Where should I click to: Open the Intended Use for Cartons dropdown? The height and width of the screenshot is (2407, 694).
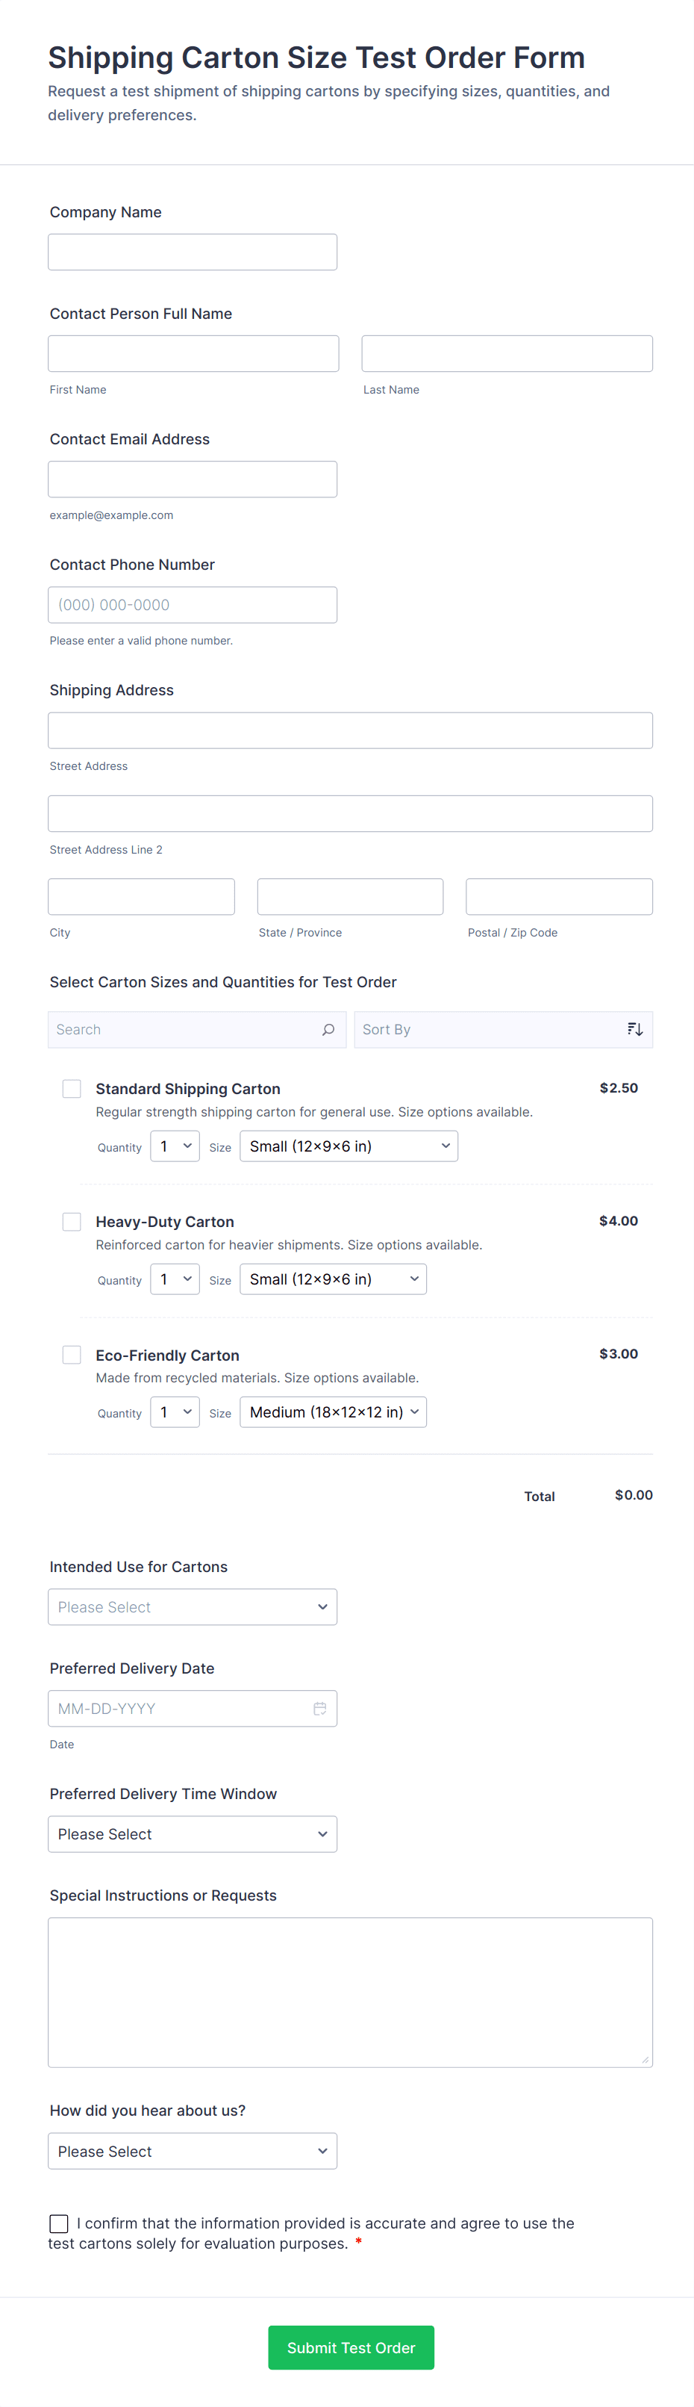pyautogui.click(x=193, y=1607)
